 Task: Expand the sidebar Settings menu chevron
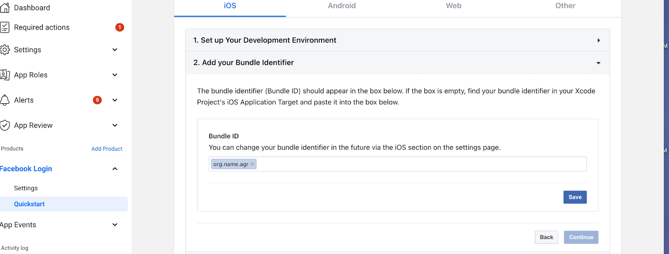coord(115,50)
